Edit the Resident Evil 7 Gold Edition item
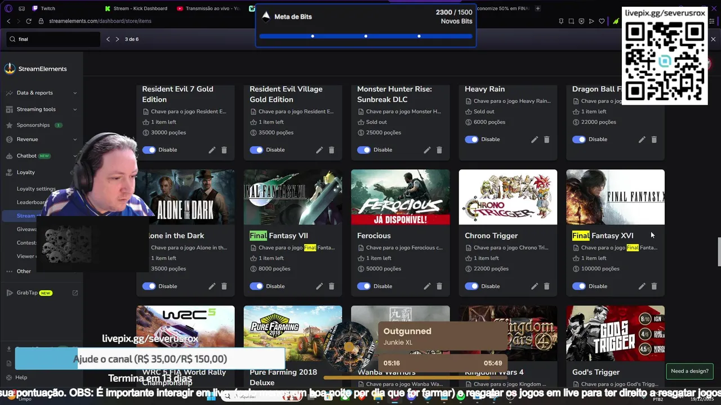Screen dimensions: 721x405 (x=212, y=150)
